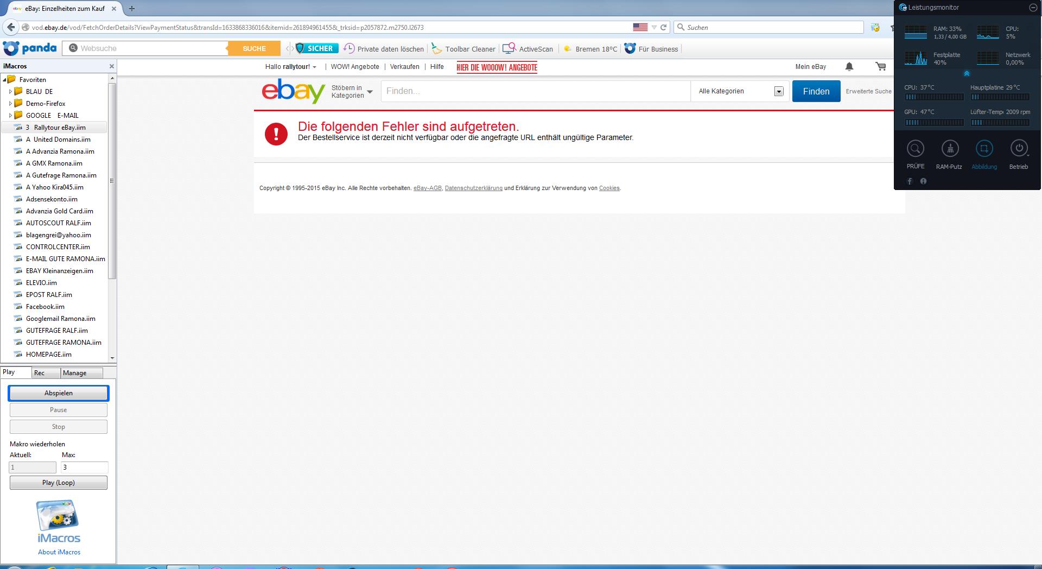Open Betrieb power icon

point(1019,148)
